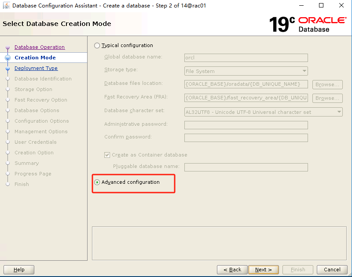
Task: Click the empty message area at bottom
Action: point(219,243)
